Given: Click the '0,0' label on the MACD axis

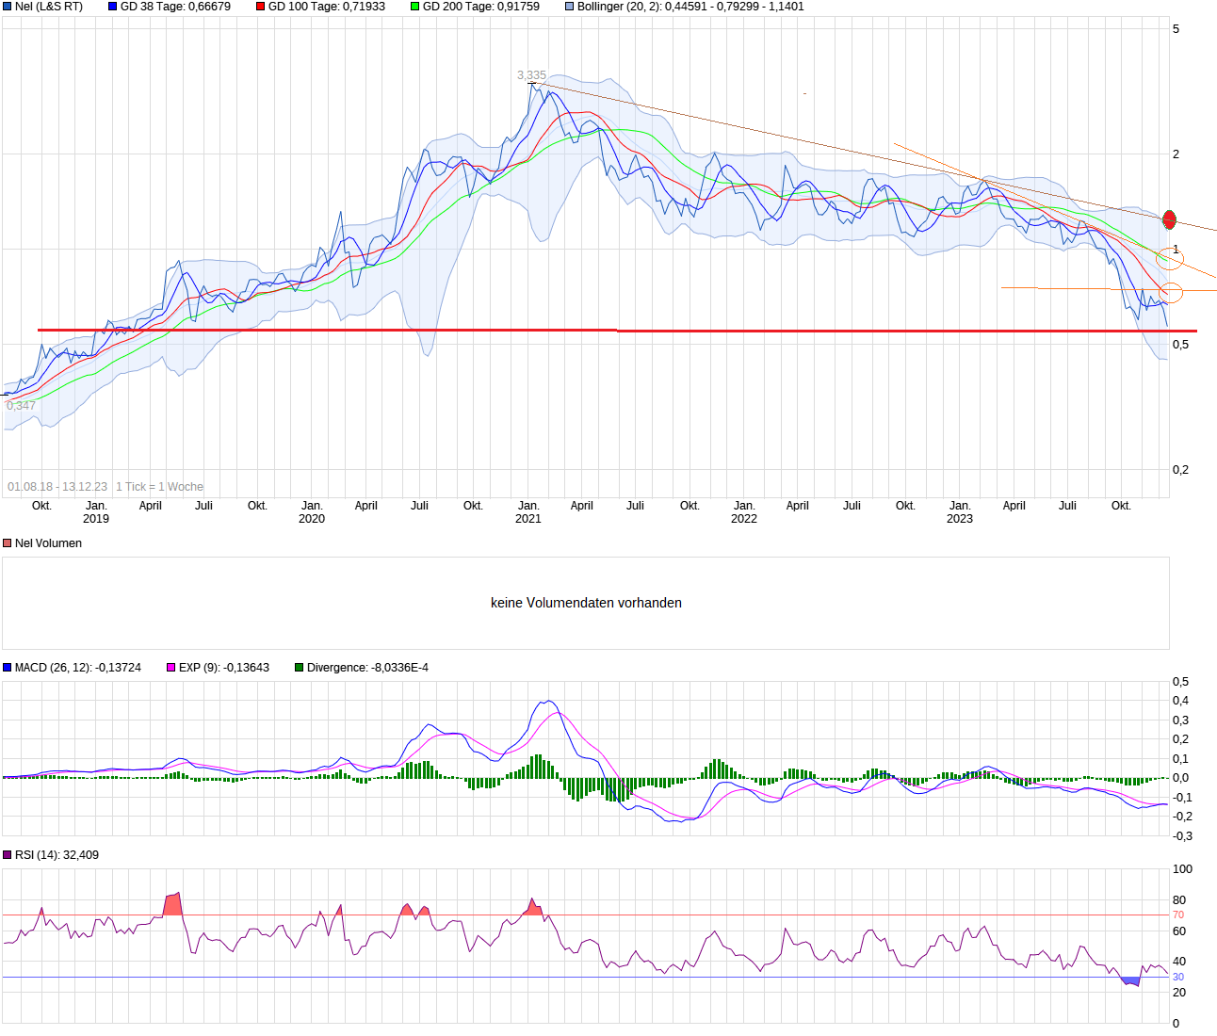Looking at the screenshot, I should pyautogui.click(x=1180, y=778).
